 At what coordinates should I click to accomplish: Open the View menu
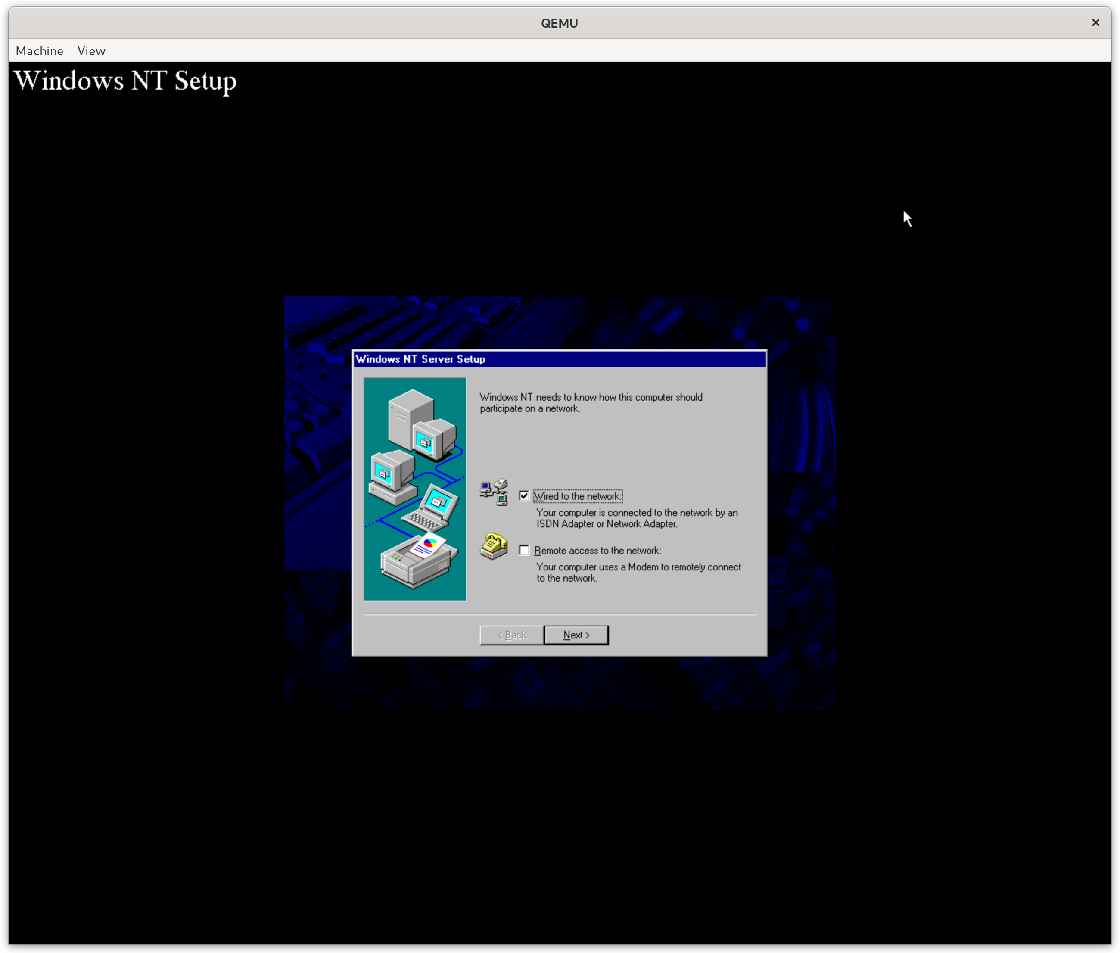(x=91, y=51)
